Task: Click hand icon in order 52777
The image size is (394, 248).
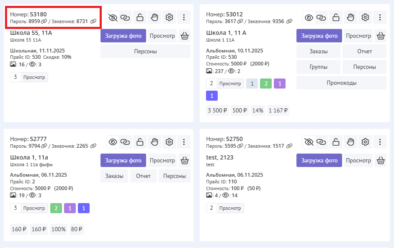Action: [155, 142]
